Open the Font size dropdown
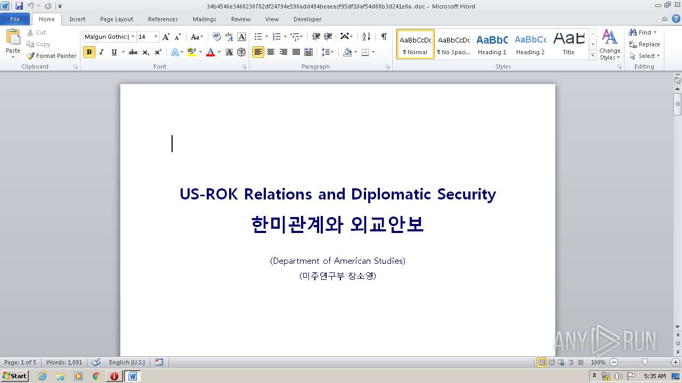The height and width of the screenshot is (383, 682). tap(156, 37)
